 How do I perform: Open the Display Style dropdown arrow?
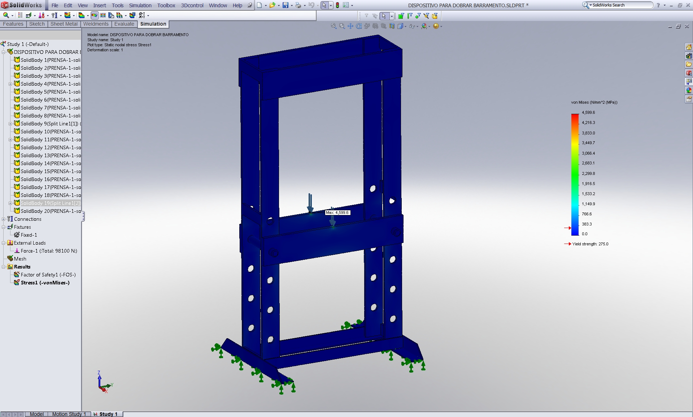405,26
